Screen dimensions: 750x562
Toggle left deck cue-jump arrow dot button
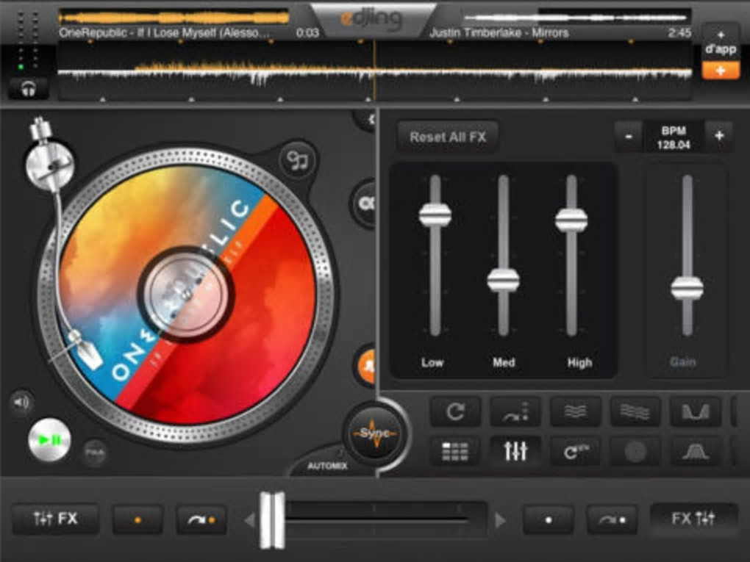pyautogui.click(x=201, y=519)
